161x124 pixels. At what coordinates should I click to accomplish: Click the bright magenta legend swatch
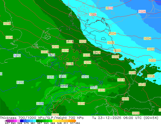[15, 121]
